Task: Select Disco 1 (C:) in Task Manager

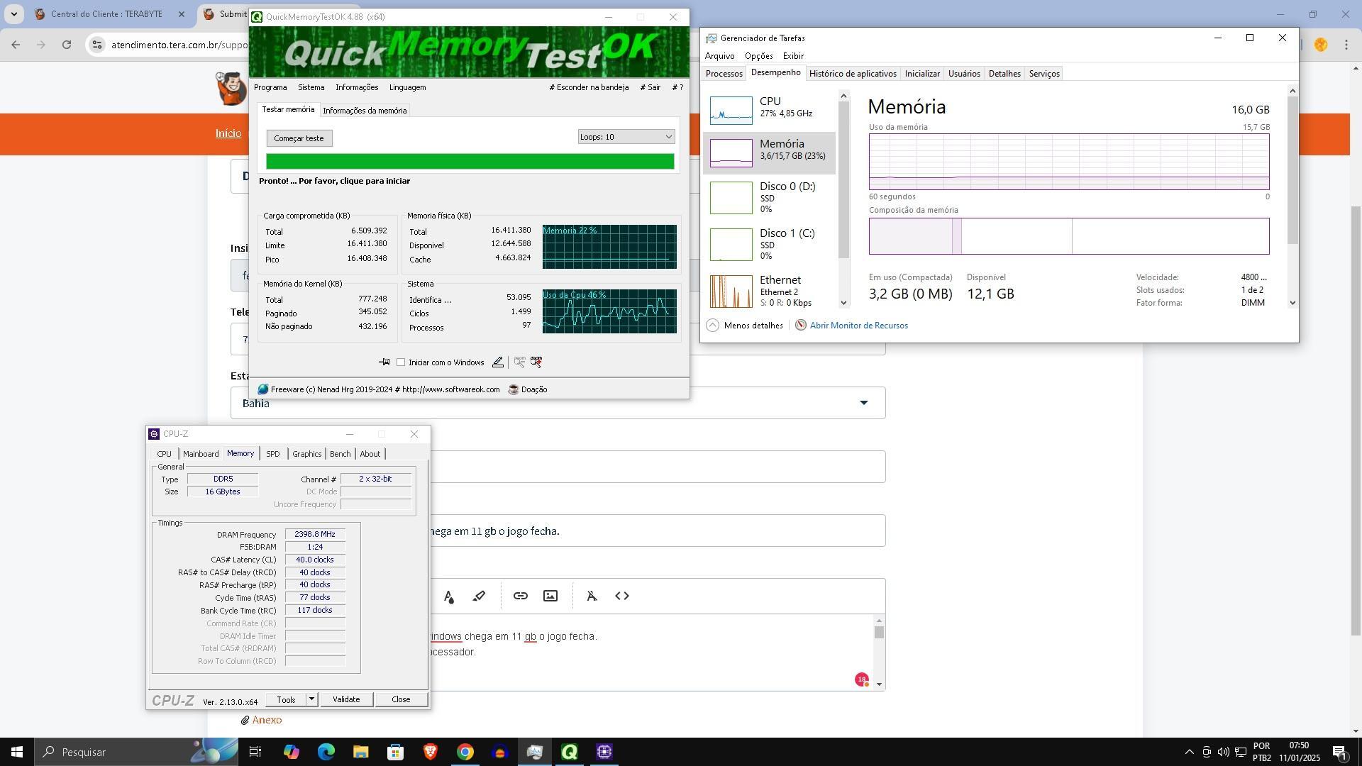Action: click(769, 244)
